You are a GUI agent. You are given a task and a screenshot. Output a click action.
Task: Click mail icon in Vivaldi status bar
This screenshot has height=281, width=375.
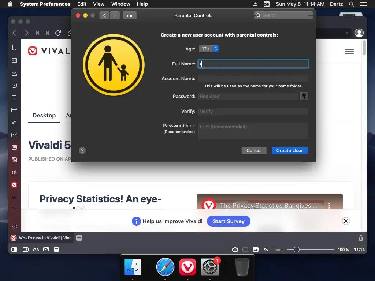point(46,250)
